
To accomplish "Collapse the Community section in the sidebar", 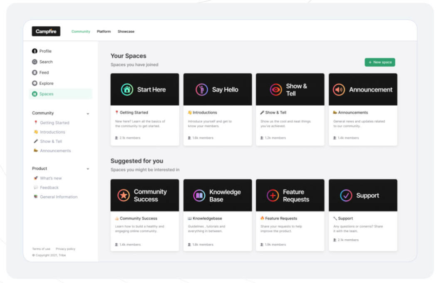I will click(87, 113).
